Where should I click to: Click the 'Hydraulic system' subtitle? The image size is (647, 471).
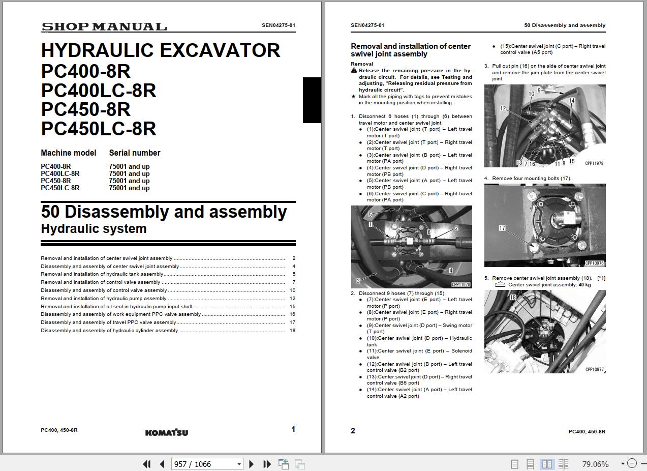coord(94,229)
